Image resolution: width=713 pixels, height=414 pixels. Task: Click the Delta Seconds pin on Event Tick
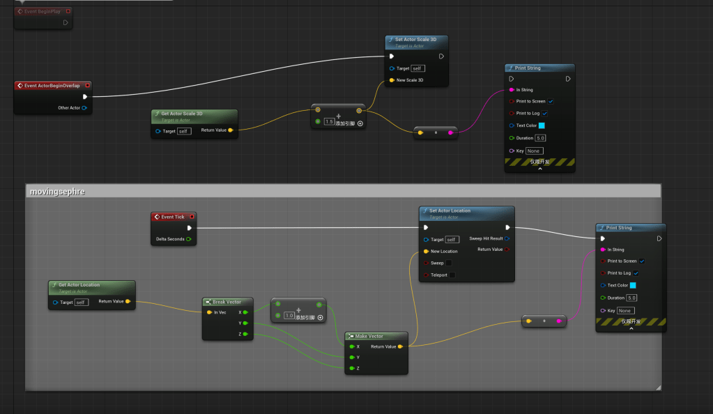pos(188,239)
